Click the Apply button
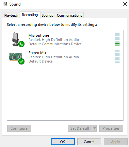129x147 pixels. pos(116,142)
